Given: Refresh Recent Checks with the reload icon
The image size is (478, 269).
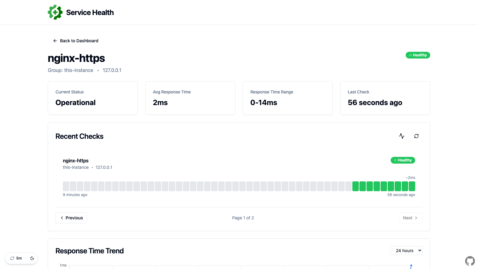Looking at the screenshot, I should [416, 136].
